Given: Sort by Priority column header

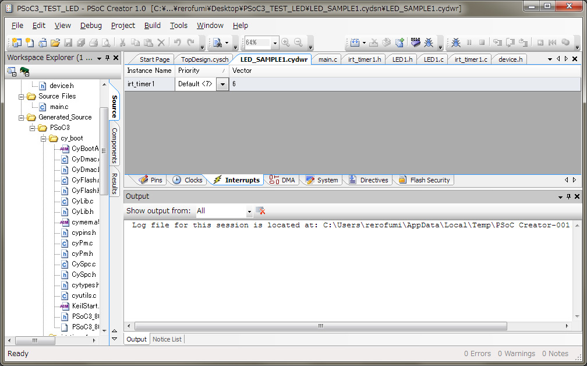Looking at the screenshot, I should (201, 71).
